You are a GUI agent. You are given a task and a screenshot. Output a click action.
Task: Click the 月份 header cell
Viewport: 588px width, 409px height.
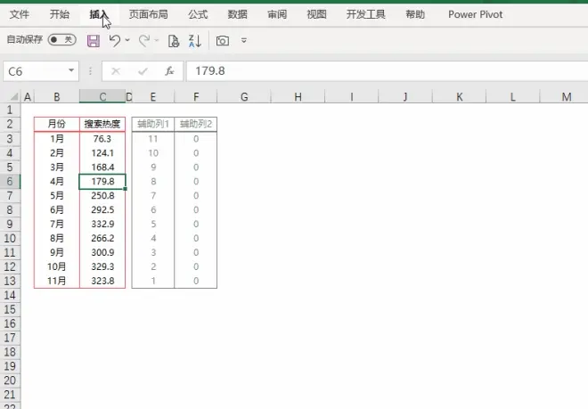coord(57,124)
